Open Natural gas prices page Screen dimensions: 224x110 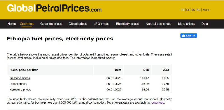click(x=158, y=24)
